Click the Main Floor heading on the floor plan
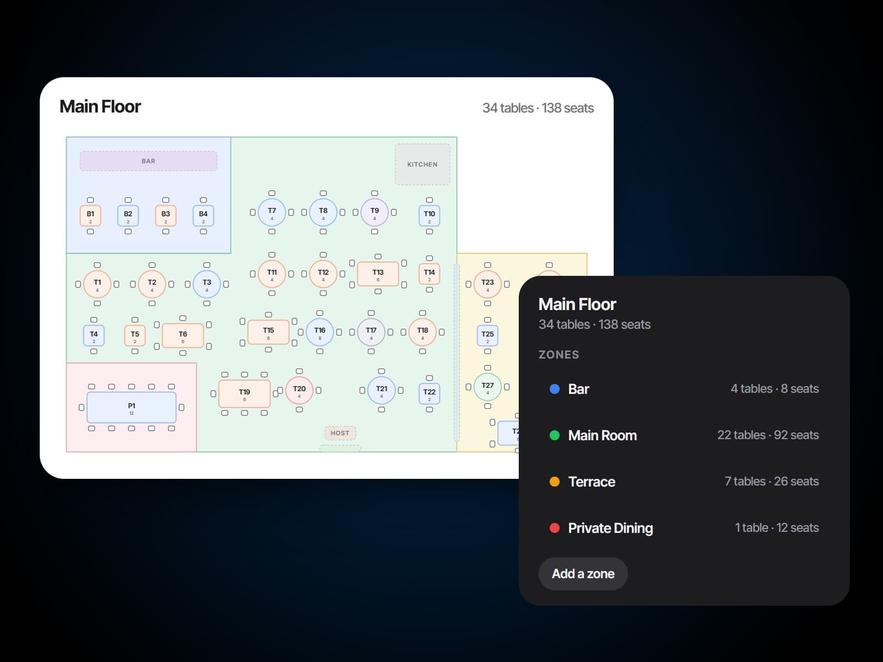Image resolution: width=883 pixels, height=662 pixels. 100,106
